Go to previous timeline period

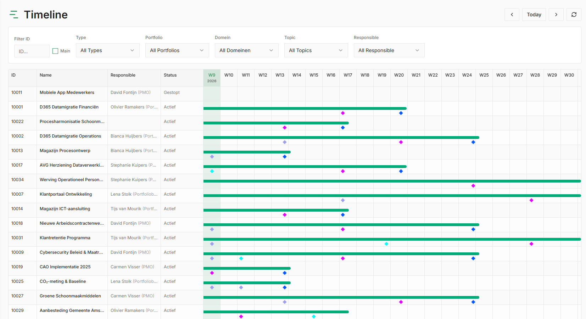point(512,15)
